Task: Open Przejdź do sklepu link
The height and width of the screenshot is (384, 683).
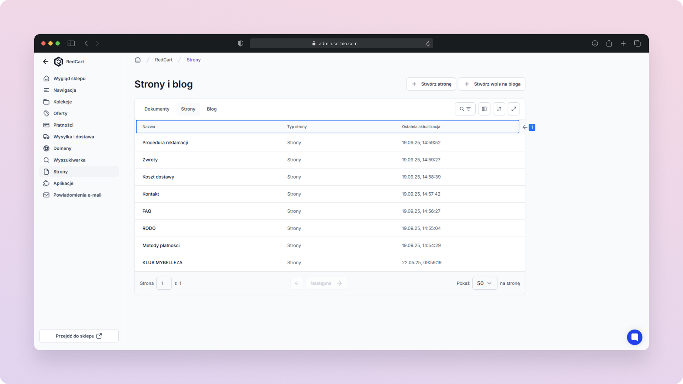Action: click(x=79, y=336)
